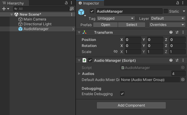This screenshot has width=187, height=115.
Task: Click the Script object picker circle
Action: pyautogui.click(x=183, y=67)
